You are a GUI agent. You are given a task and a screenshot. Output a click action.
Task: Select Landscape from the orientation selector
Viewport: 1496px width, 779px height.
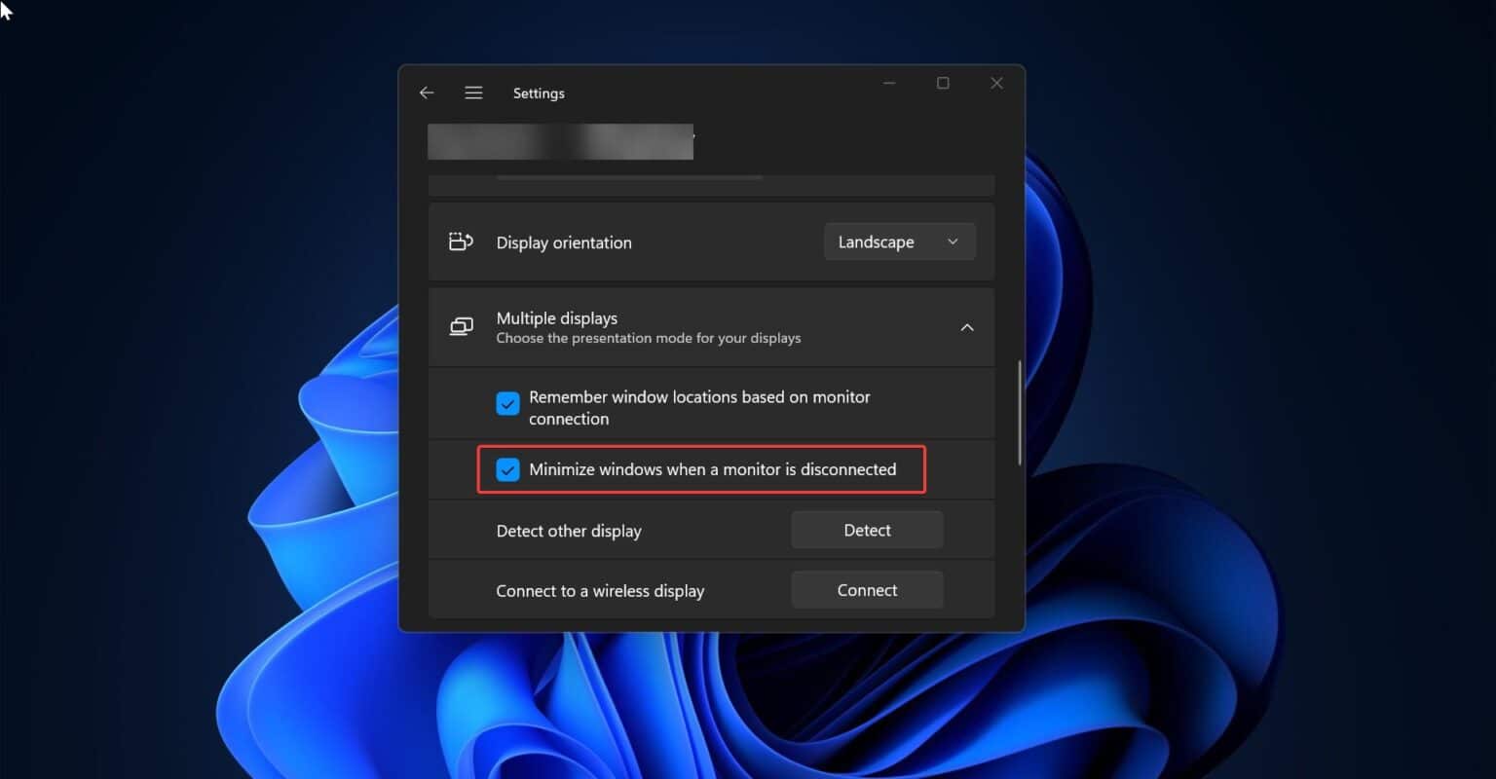point(898,241)
